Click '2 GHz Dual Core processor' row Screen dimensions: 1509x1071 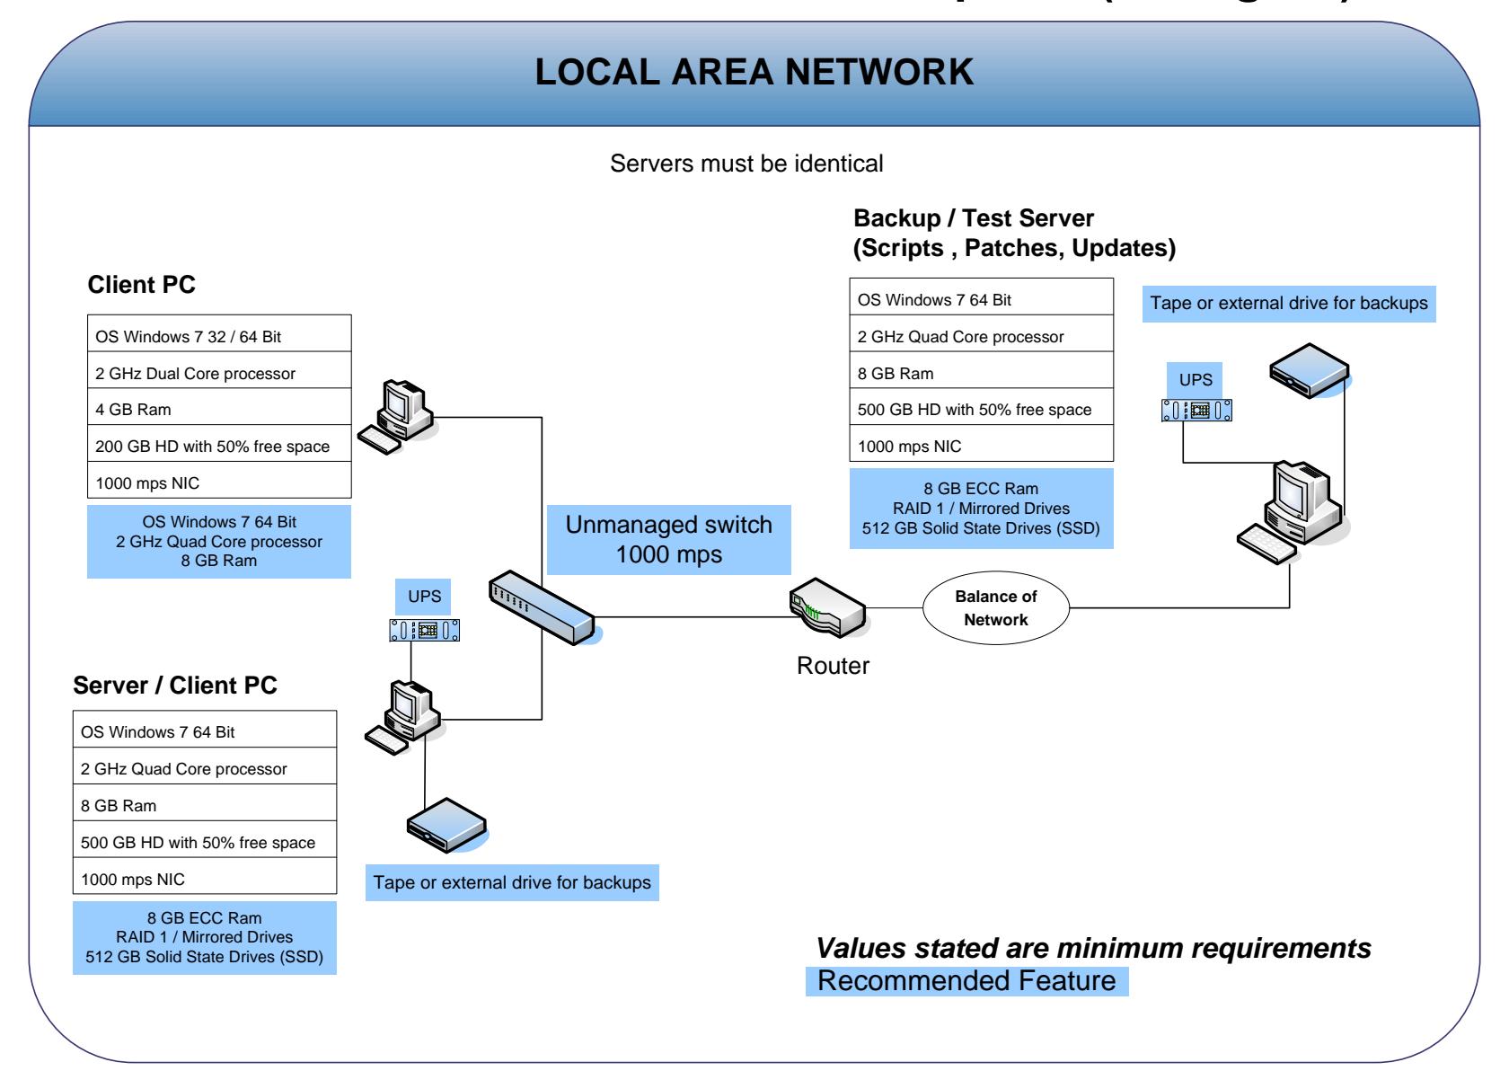pyautogui.click(x=219, y=370)
